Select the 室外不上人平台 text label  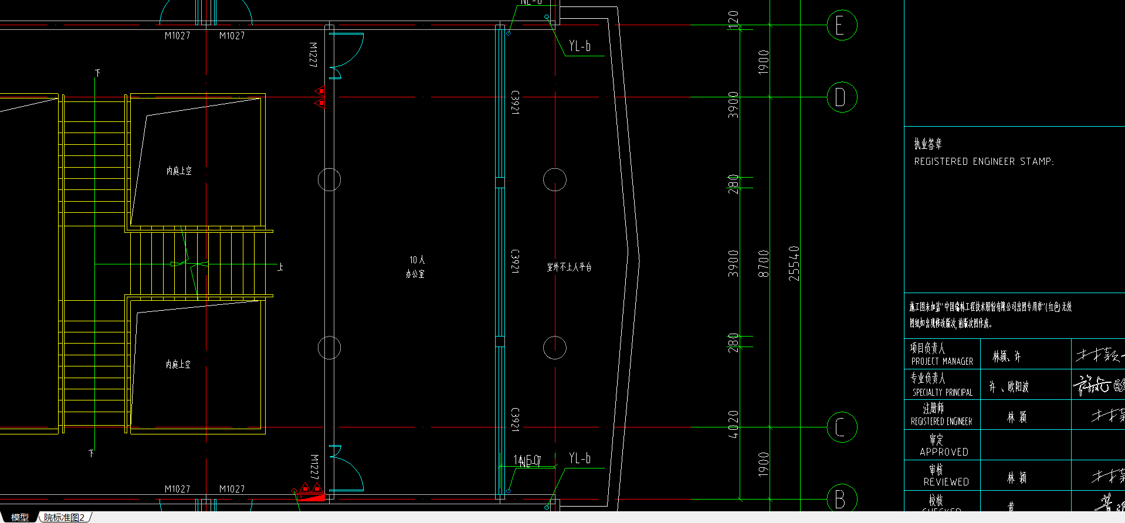point(569,267)
